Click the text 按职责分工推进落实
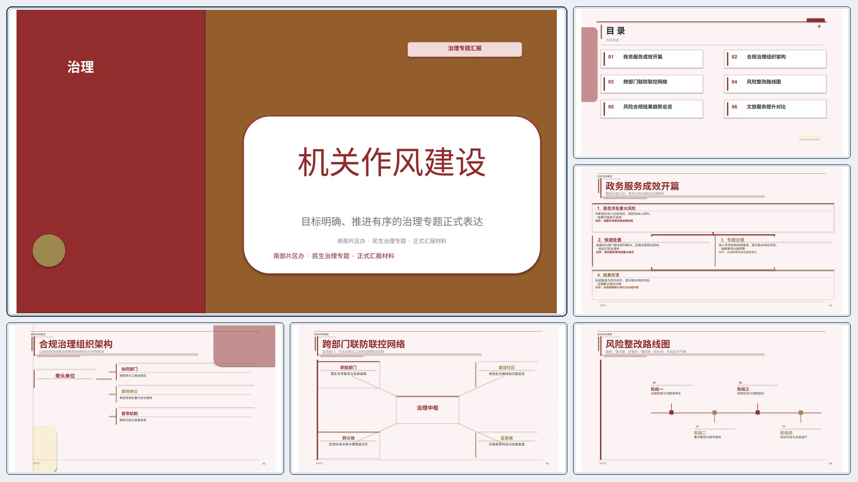 point(133,376)
